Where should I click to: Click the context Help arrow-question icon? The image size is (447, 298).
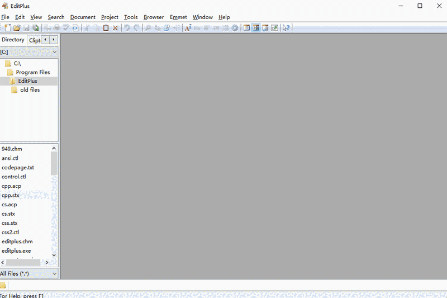(x=286, y=28)
